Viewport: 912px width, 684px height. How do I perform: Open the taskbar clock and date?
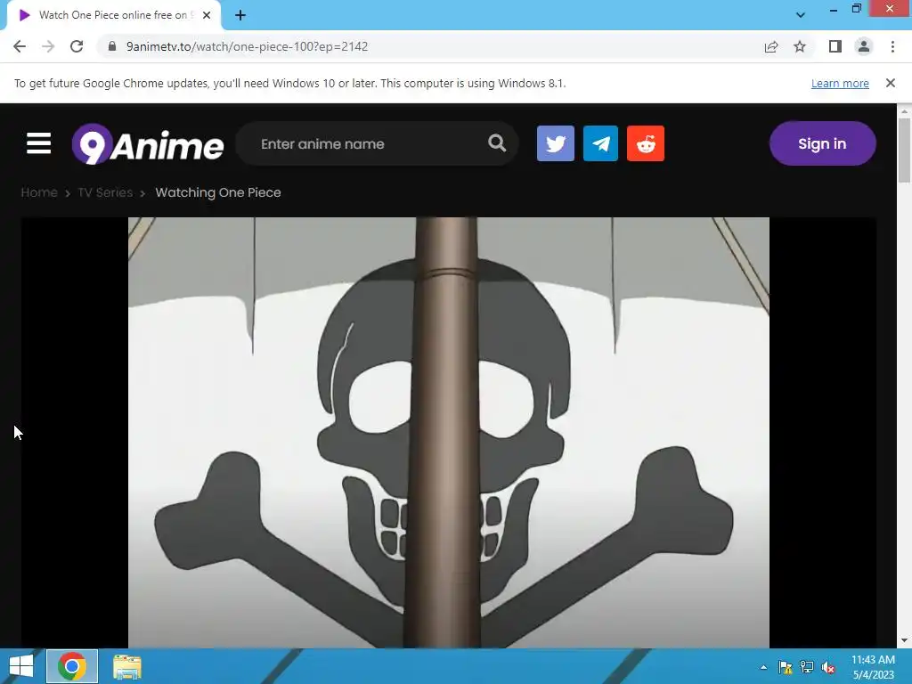click(873, 667)
